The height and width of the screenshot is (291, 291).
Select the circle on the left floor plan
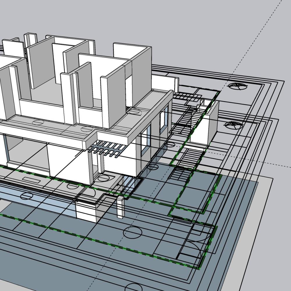pos(26,196)
